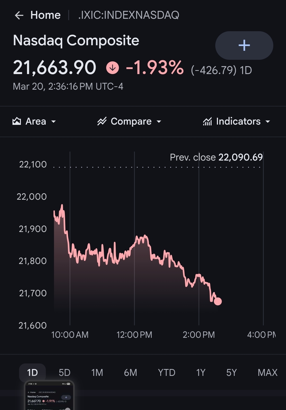The height and width of the screenshot is (410, 286).
Task: Select the 1D time range tab
Action: click(33, 372)
